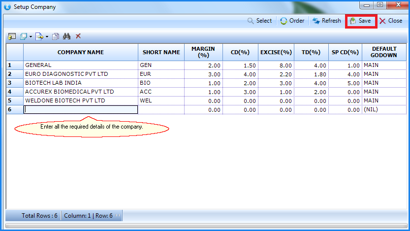Click the COMPANY NAME column header
The width and height of the screenshot is (410, 231).
(x=81, y=52)
